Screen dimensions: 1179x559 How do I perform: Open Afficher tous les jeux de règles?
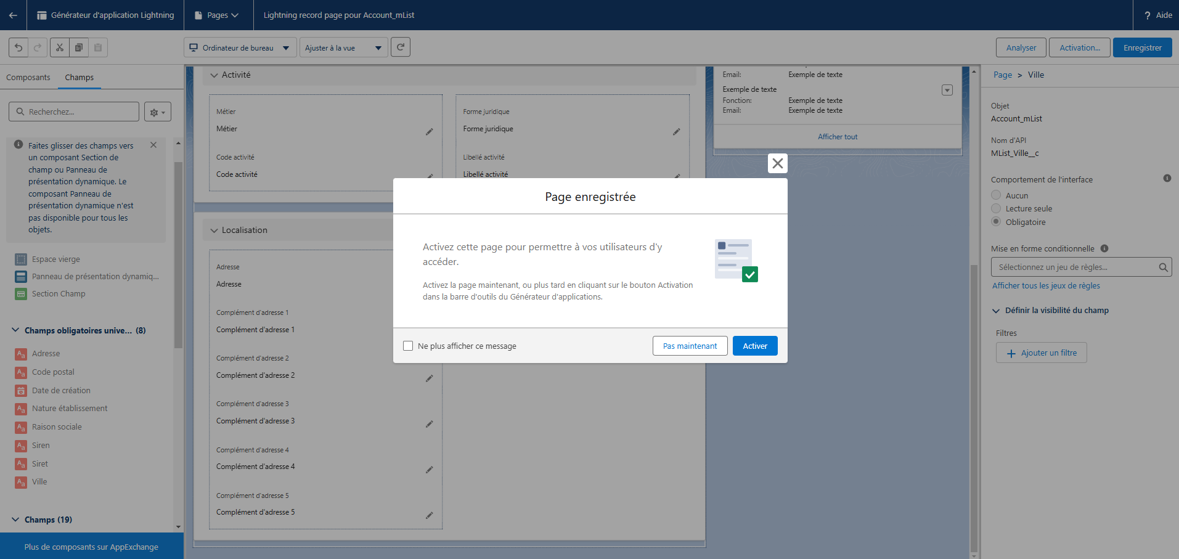point(1046,285)
